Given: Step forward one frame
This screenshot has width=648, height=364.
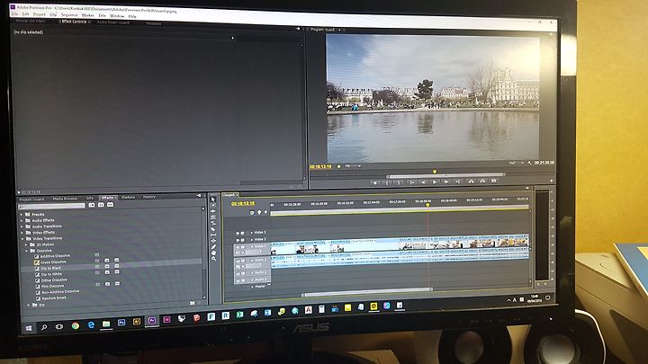Looking at the screenshot, I should click(x=445, y=182).
